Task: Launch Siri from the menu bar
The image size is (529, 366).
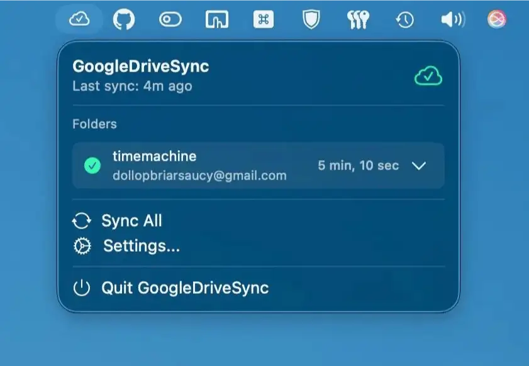Action: [498, 19]
